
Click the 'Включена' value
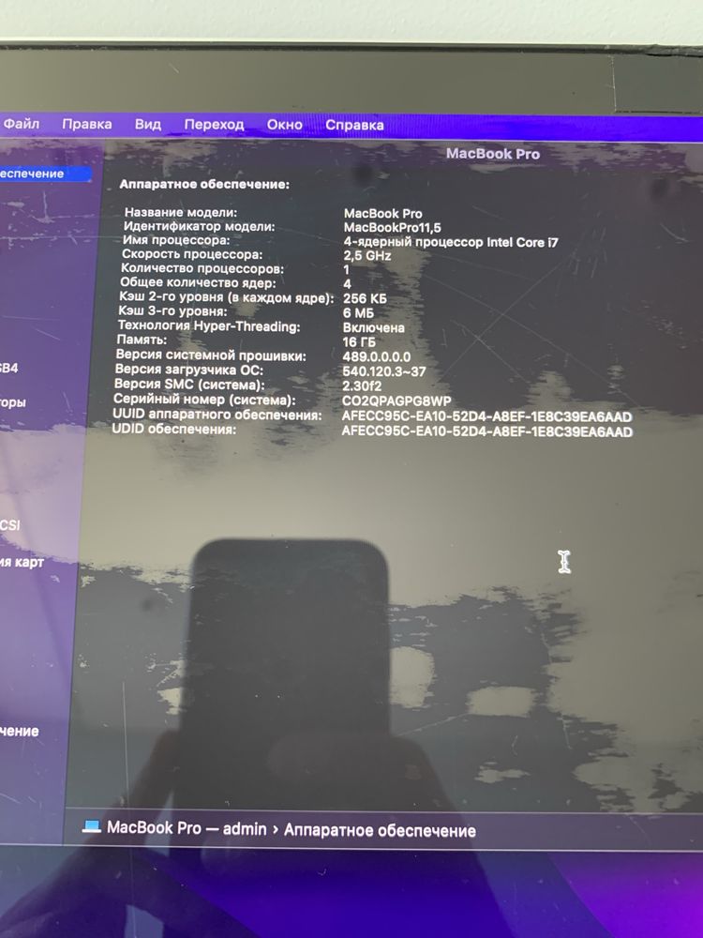click(x=374, y=327)
